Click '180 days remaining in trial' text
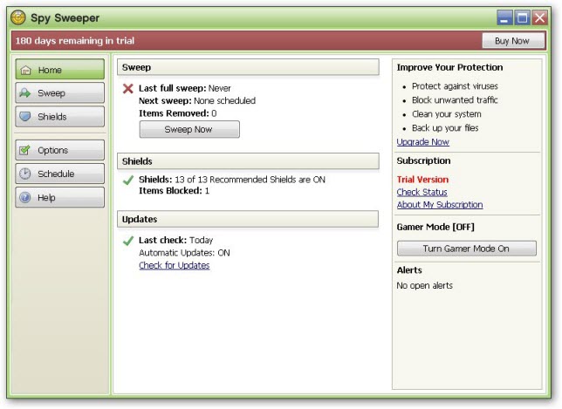The image size is (562, 409). pos(75,40)
